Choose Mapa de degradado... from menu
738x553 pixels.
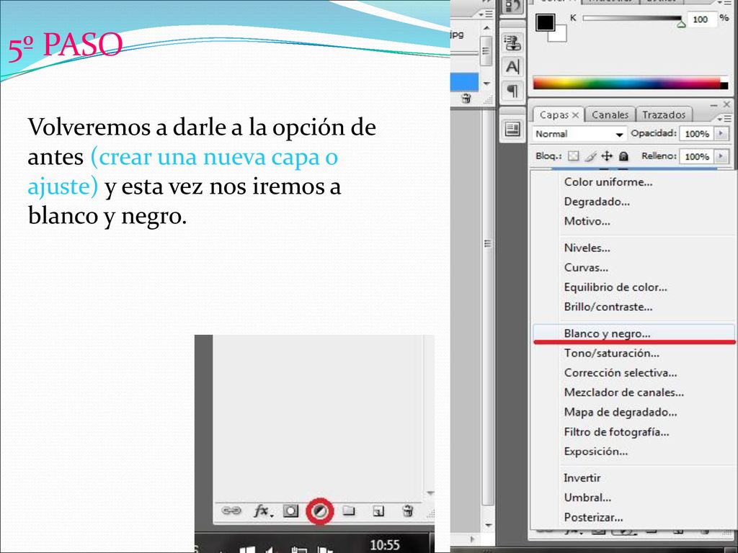(621, 413)
